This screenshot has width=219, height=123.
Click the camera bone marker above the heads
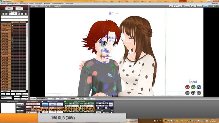110,13
